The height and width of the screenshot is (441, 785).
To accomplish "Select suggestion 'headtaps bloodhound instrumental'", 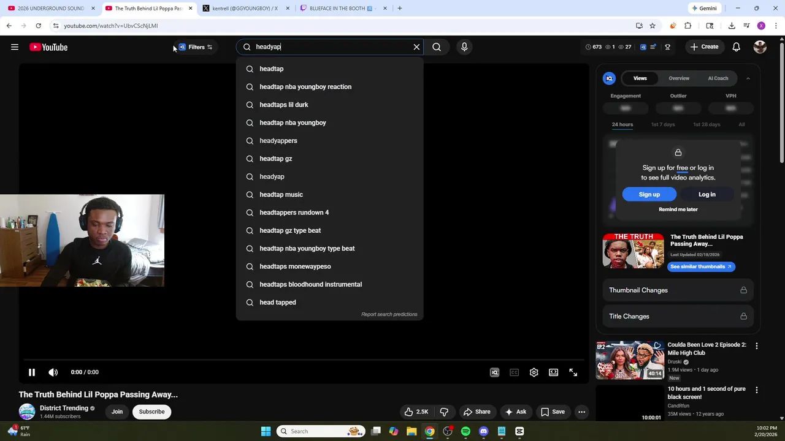I will click(329, 284).
